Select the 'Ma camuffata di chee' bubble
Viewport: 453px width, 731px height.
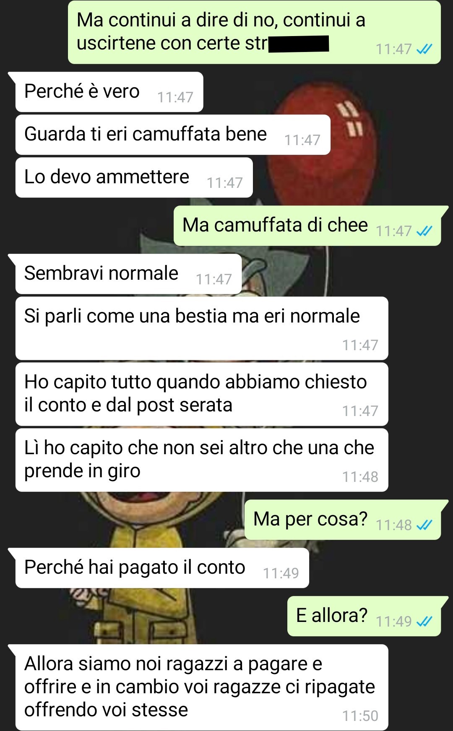coord(307,226)
